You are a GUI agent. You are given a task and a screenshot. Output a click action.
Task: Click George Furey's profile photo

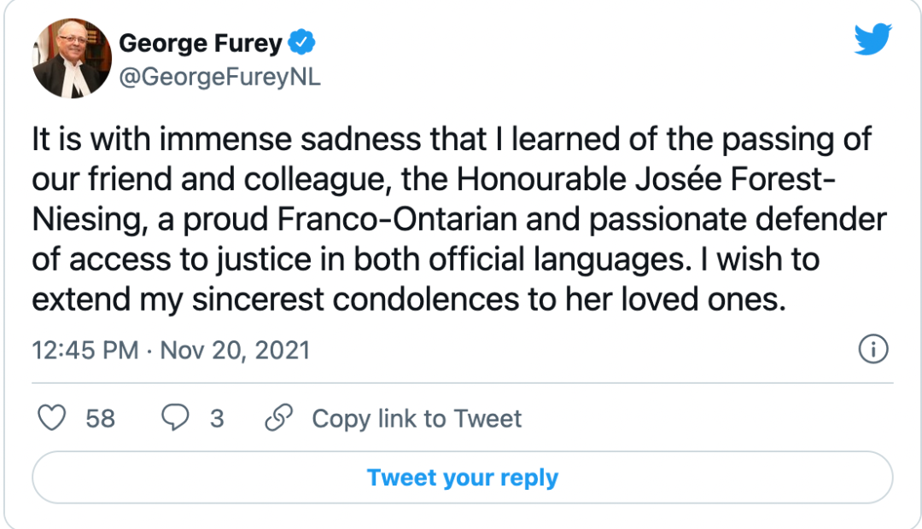73,58
